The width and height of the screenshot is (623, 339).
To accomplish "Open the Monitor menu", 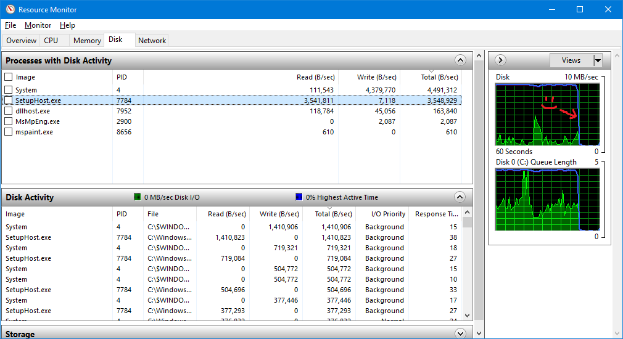I will tap(38, 25).
